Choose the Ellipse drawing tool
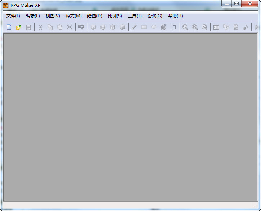This screenshot has width=261, height=211. pos(154,27)
